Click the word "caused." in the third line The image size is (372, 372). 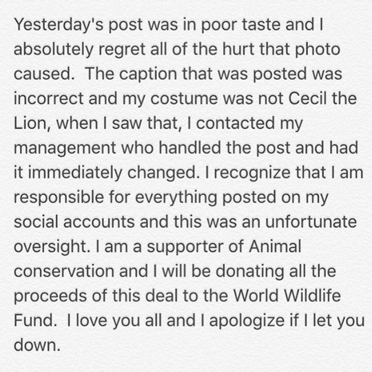[44, 74]
